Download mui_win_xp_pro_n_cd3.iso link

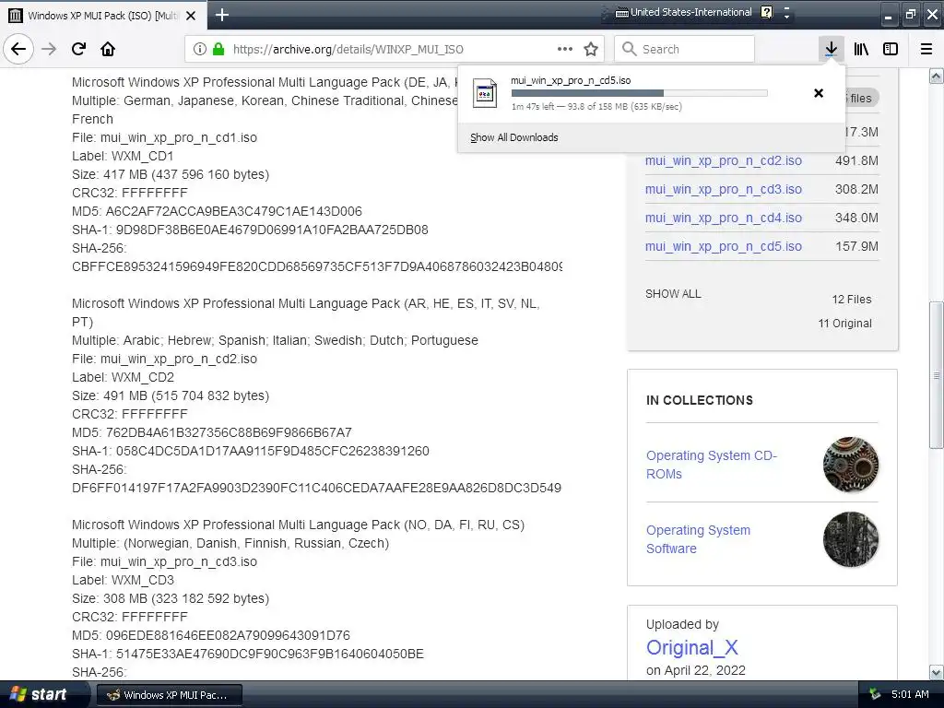(x=723, y=189)
